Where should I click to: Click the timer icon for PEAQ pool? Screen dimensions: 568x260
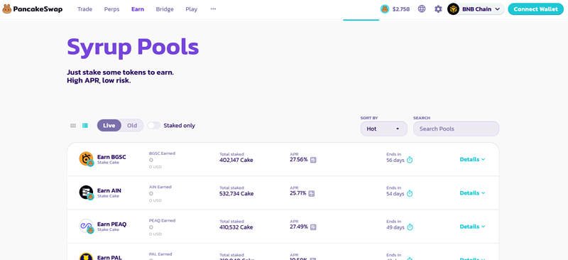click(410, 227)
